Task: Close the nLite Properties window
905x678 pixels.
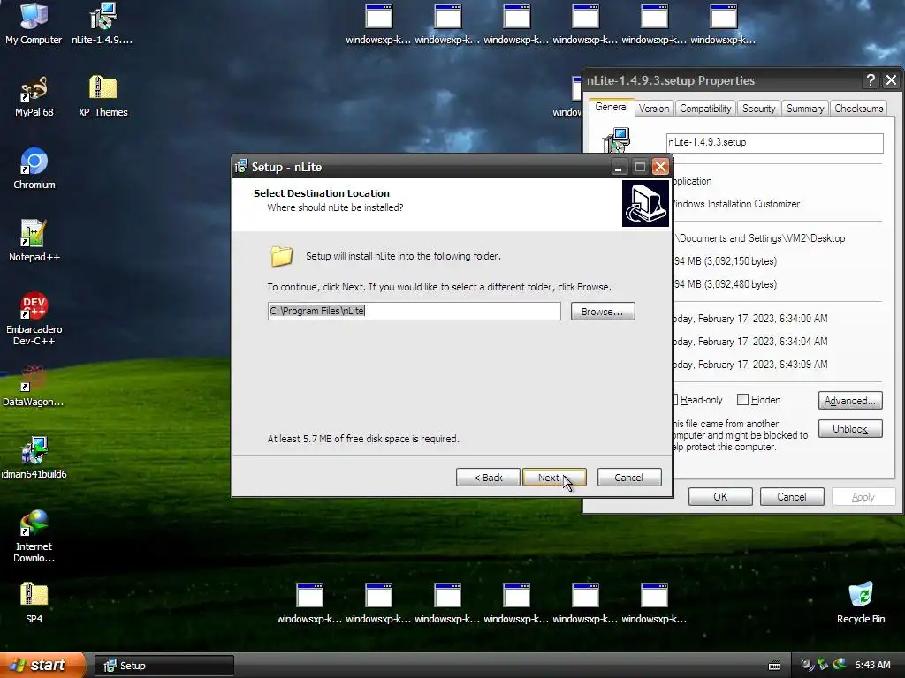Action: 891,80
